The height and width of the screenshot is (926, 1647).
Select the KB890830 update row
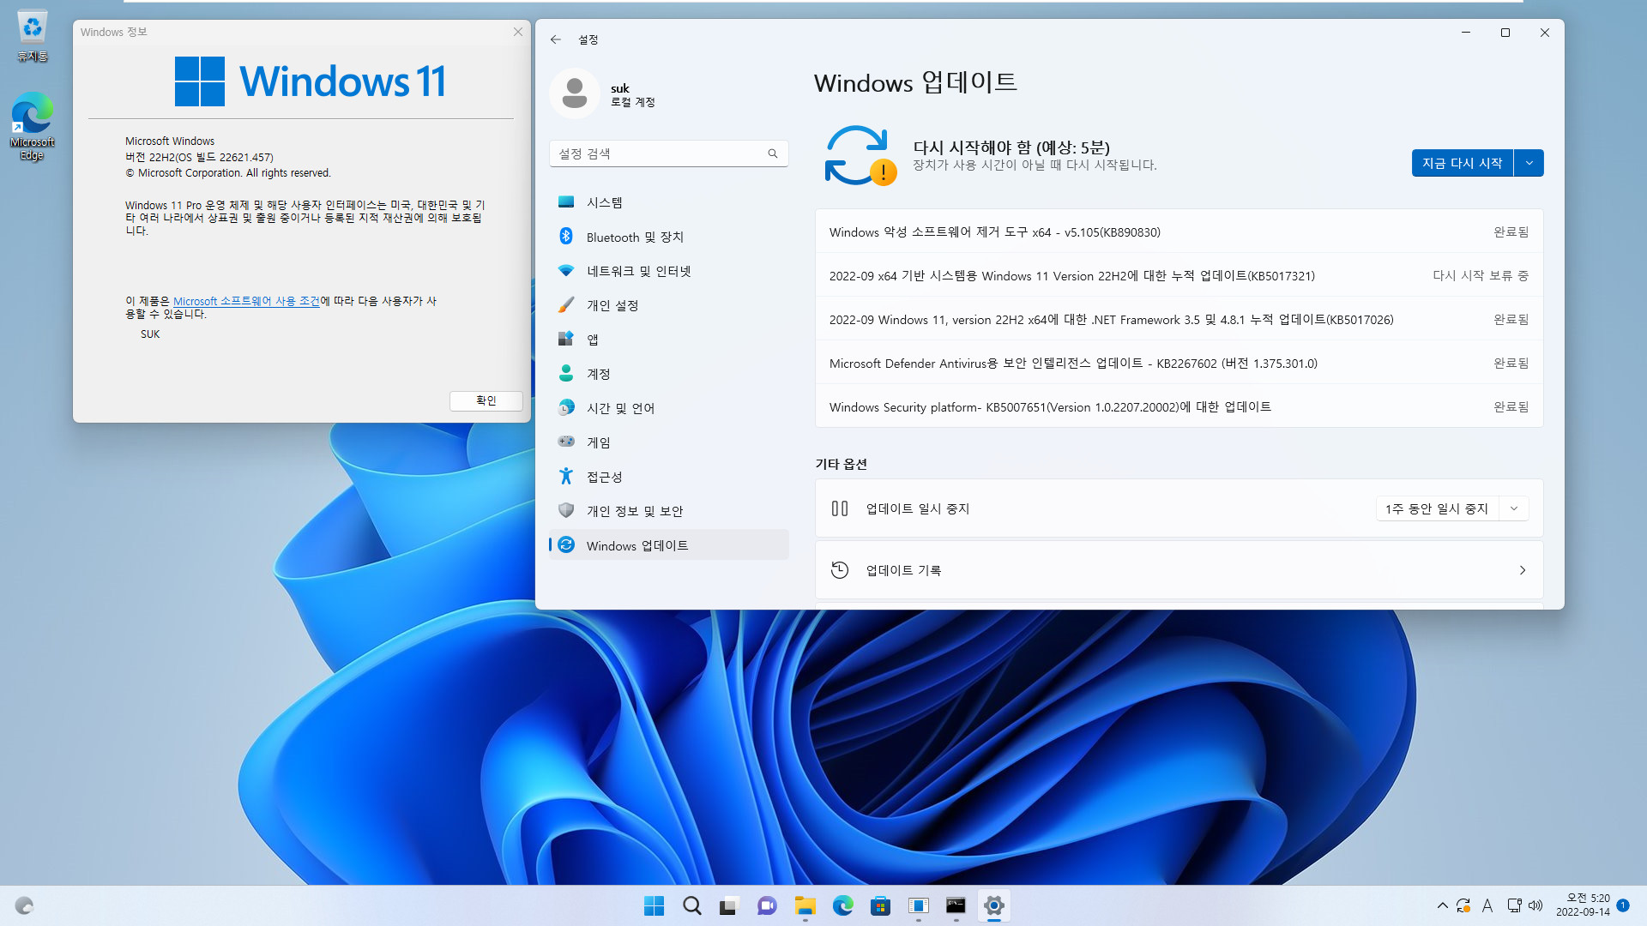pos(1179,231)
